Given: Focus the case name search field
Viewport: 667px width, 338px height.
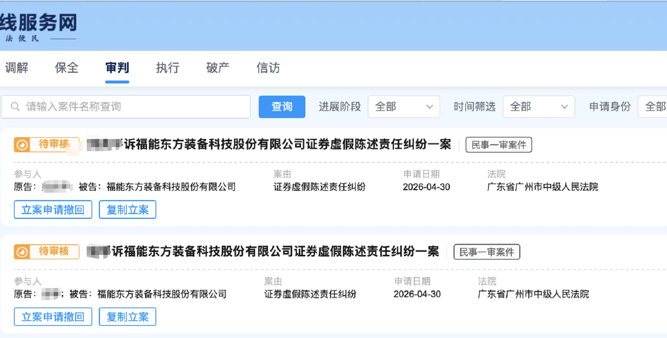Looking at the screenshot, I should point(126,107).
